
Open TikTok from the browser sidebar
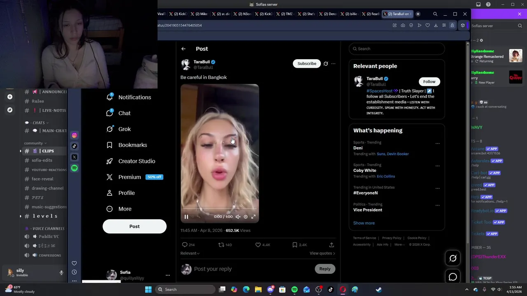coord(75,146)
